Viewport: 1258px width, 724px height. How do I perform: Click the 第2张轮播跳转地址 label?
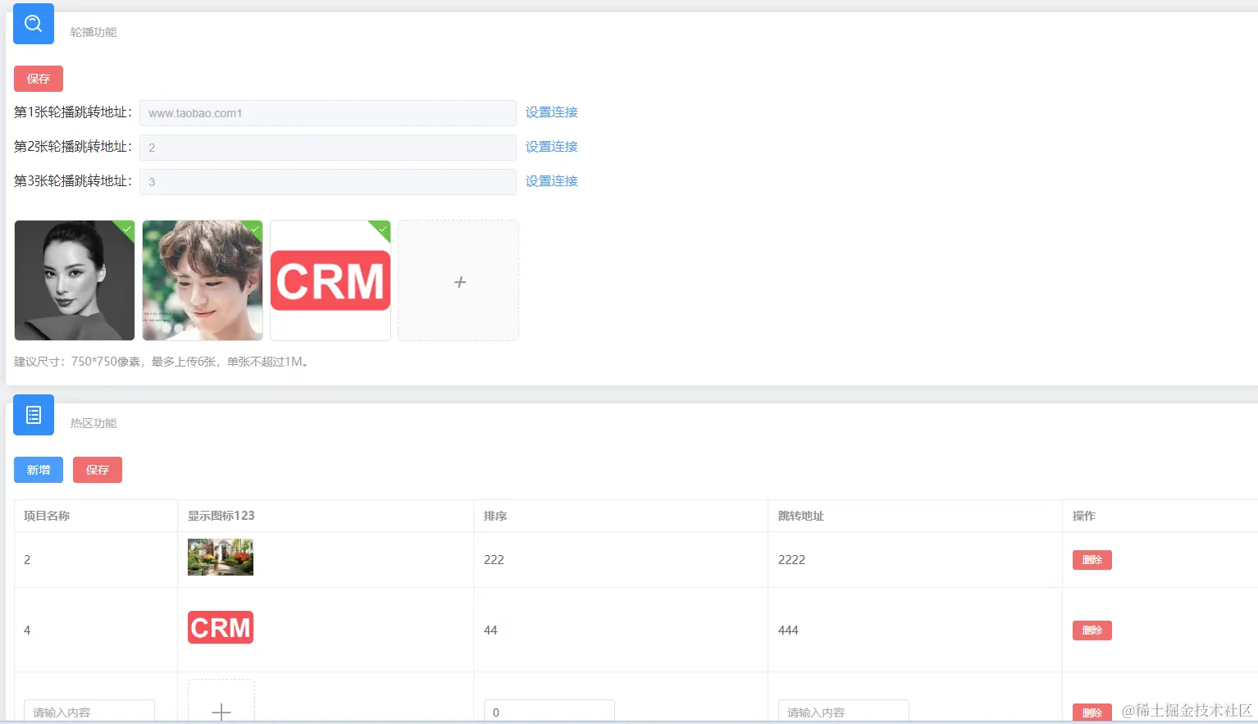click(x=73, y=147)
